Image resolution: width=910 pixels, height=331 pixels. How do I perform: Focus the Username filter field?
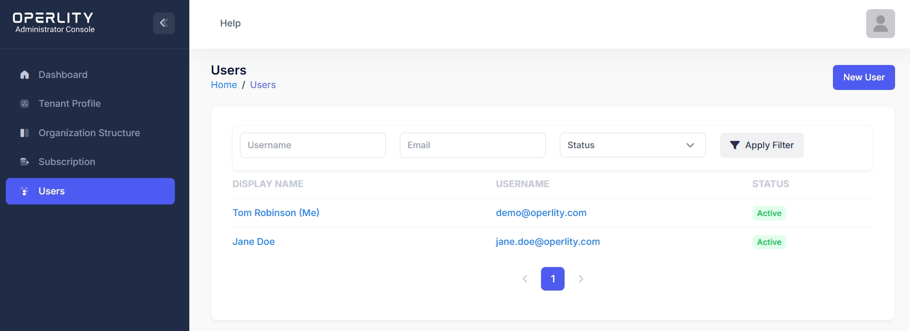pos(313,145)
